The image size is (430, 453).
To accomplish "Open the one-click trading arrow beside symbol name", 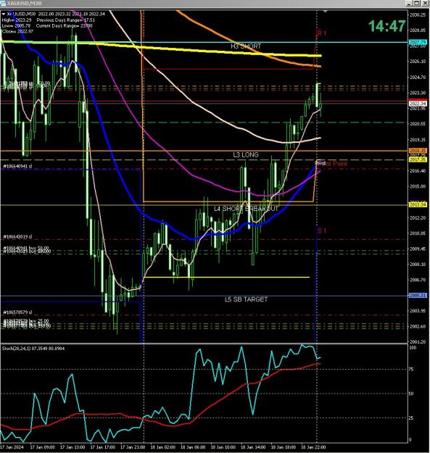I will coord(4,14).
